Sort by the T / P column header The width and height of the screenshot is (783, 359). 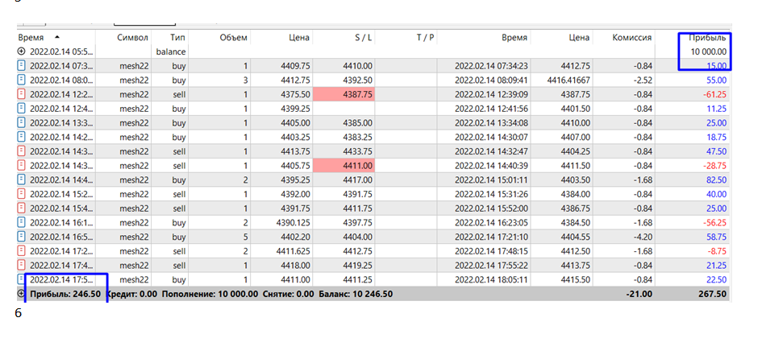coord(425,37)
